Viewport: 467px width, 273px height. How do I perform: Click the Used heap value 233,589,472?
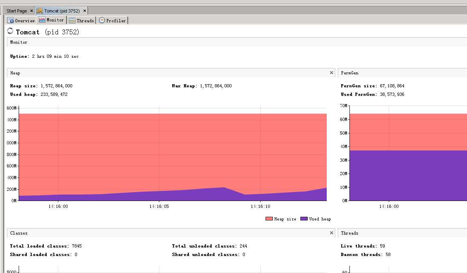click(x=54, y=95)
